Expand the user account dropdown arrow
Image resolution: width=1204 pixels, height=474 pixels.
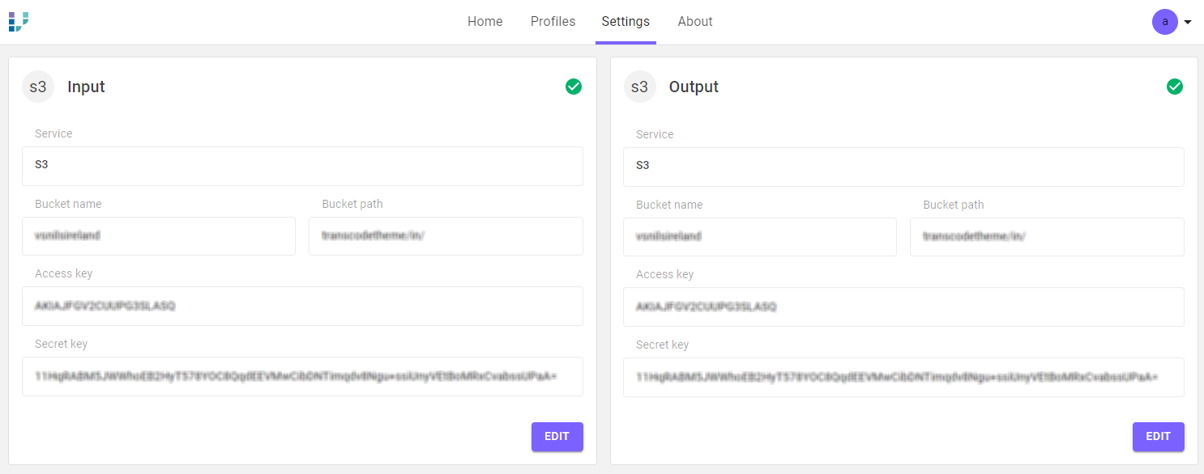[x=1188, y=22]
